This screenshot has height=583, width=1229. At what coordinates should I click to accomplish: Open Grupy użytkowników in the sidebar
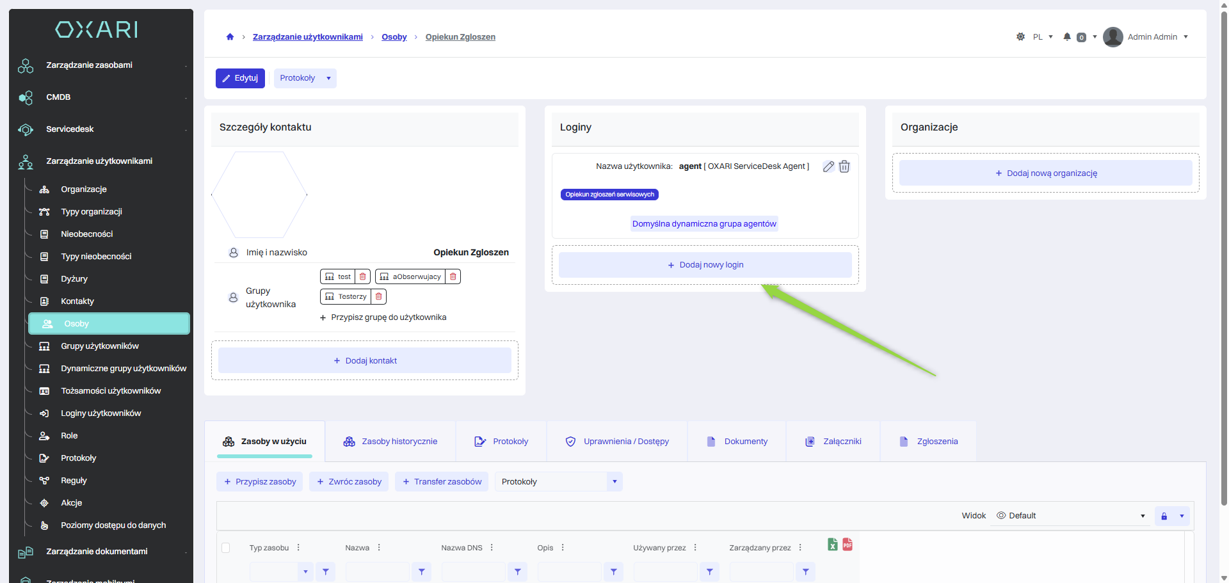click(100, 346)
